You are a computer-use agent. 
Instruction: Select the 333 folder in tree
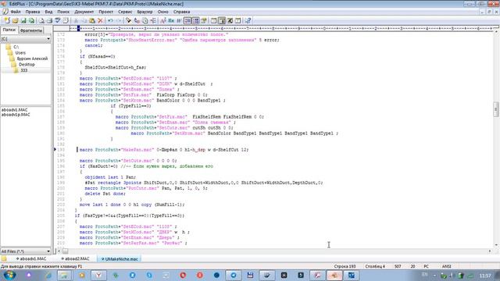(x=24, y=70)
